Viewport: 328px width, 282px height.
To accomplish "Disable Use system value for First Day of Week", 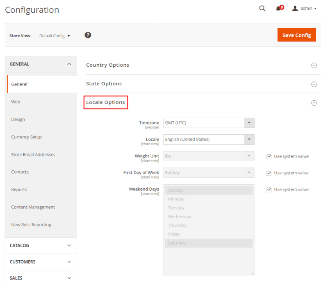I will (x=269, y=173).
